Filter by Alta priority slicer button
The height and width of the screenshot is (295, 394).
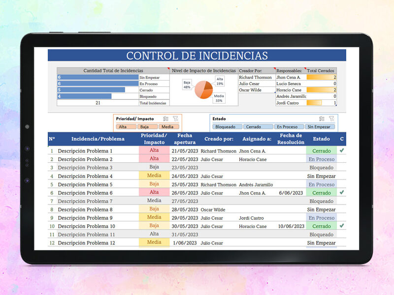pyautogui.click(x=126, y=127)
